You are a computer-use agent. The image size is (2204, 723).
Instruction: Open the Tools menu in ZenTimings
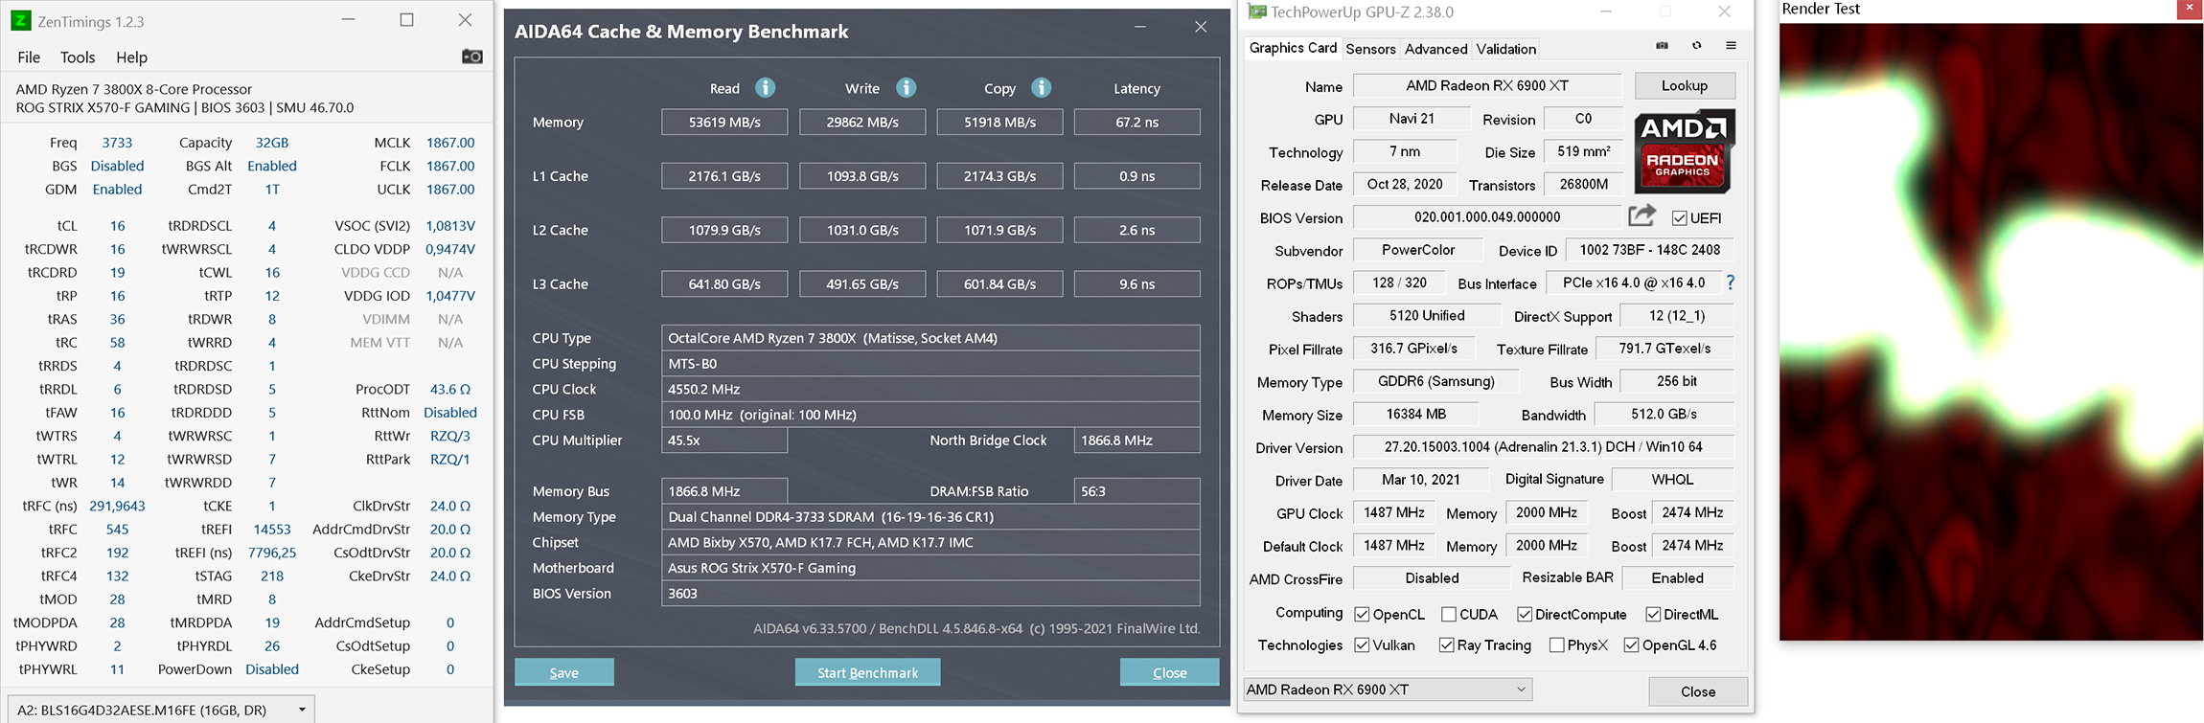pos(78,57)
